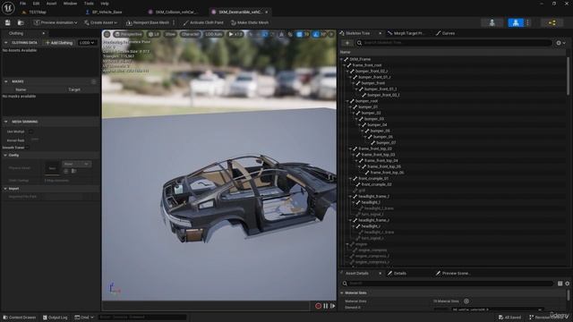
Task: Open the Content Drawer
Action: pos(19,318)
